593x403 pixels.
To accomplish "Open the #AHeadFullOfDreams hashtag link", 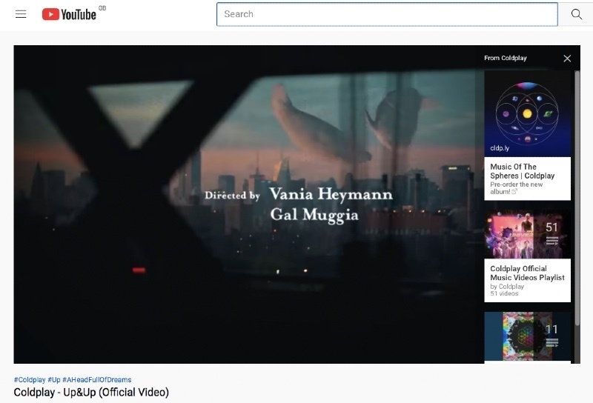I will pos(97,379).
